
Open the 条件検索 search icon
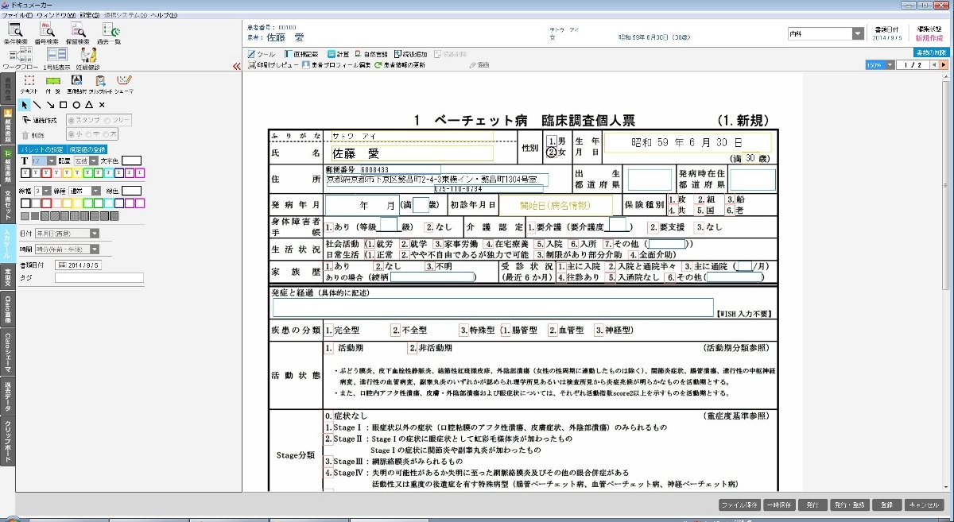[x=14, y=32]
